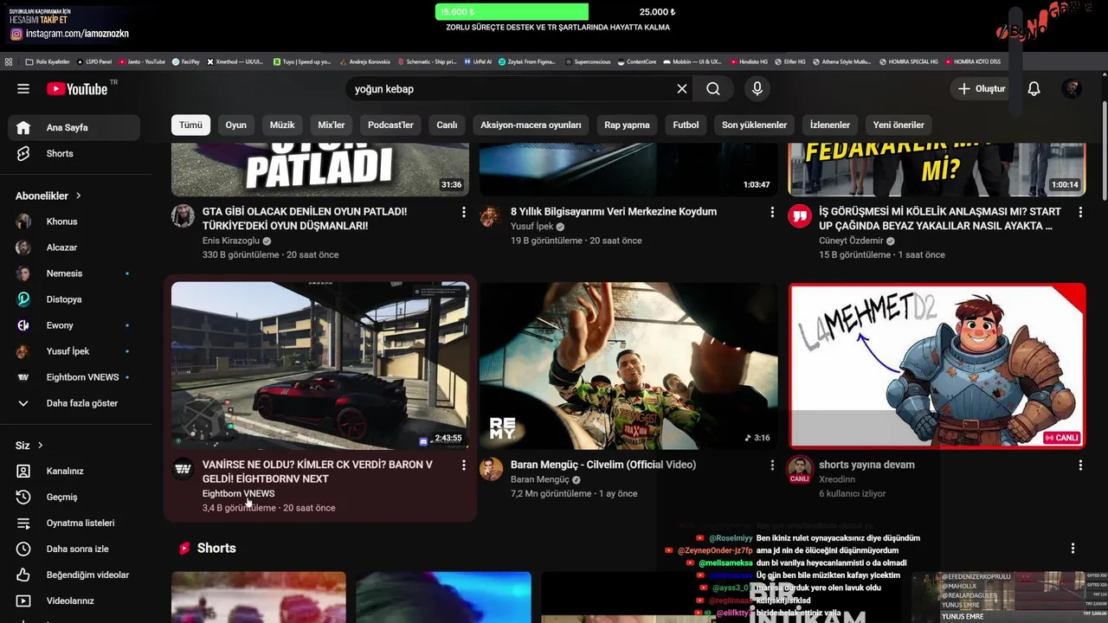Image resolution: width=1108 pixels, height=623 pixels.
Task: Open the L4MEHMETD2 live stream thumbnail
Action: pos(937,365)
